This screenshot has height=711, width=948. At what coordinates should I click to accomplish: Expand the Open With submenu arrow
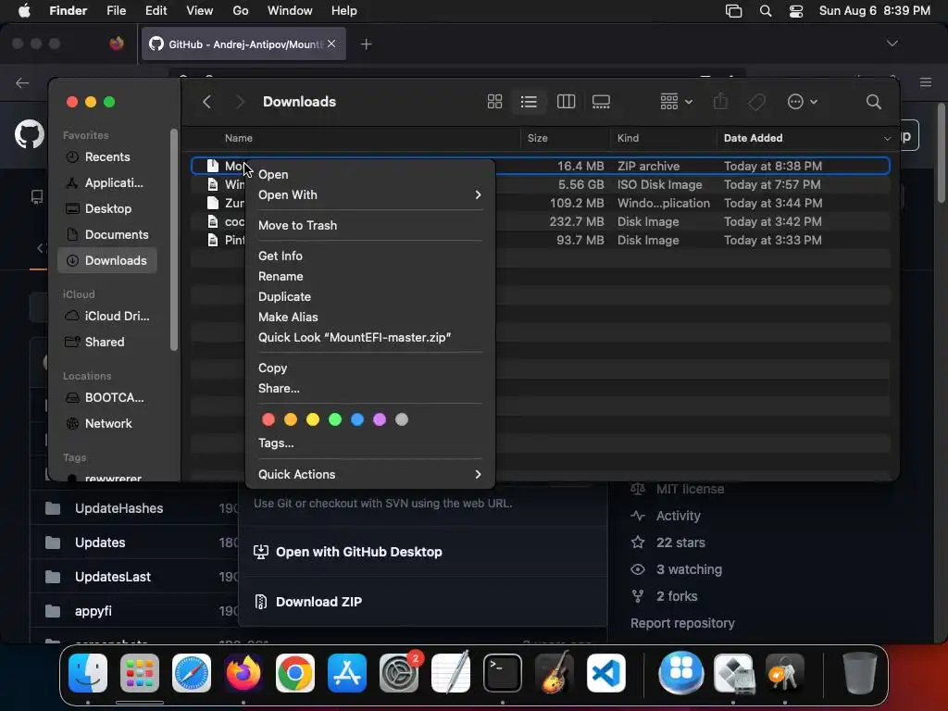point(478,194)
